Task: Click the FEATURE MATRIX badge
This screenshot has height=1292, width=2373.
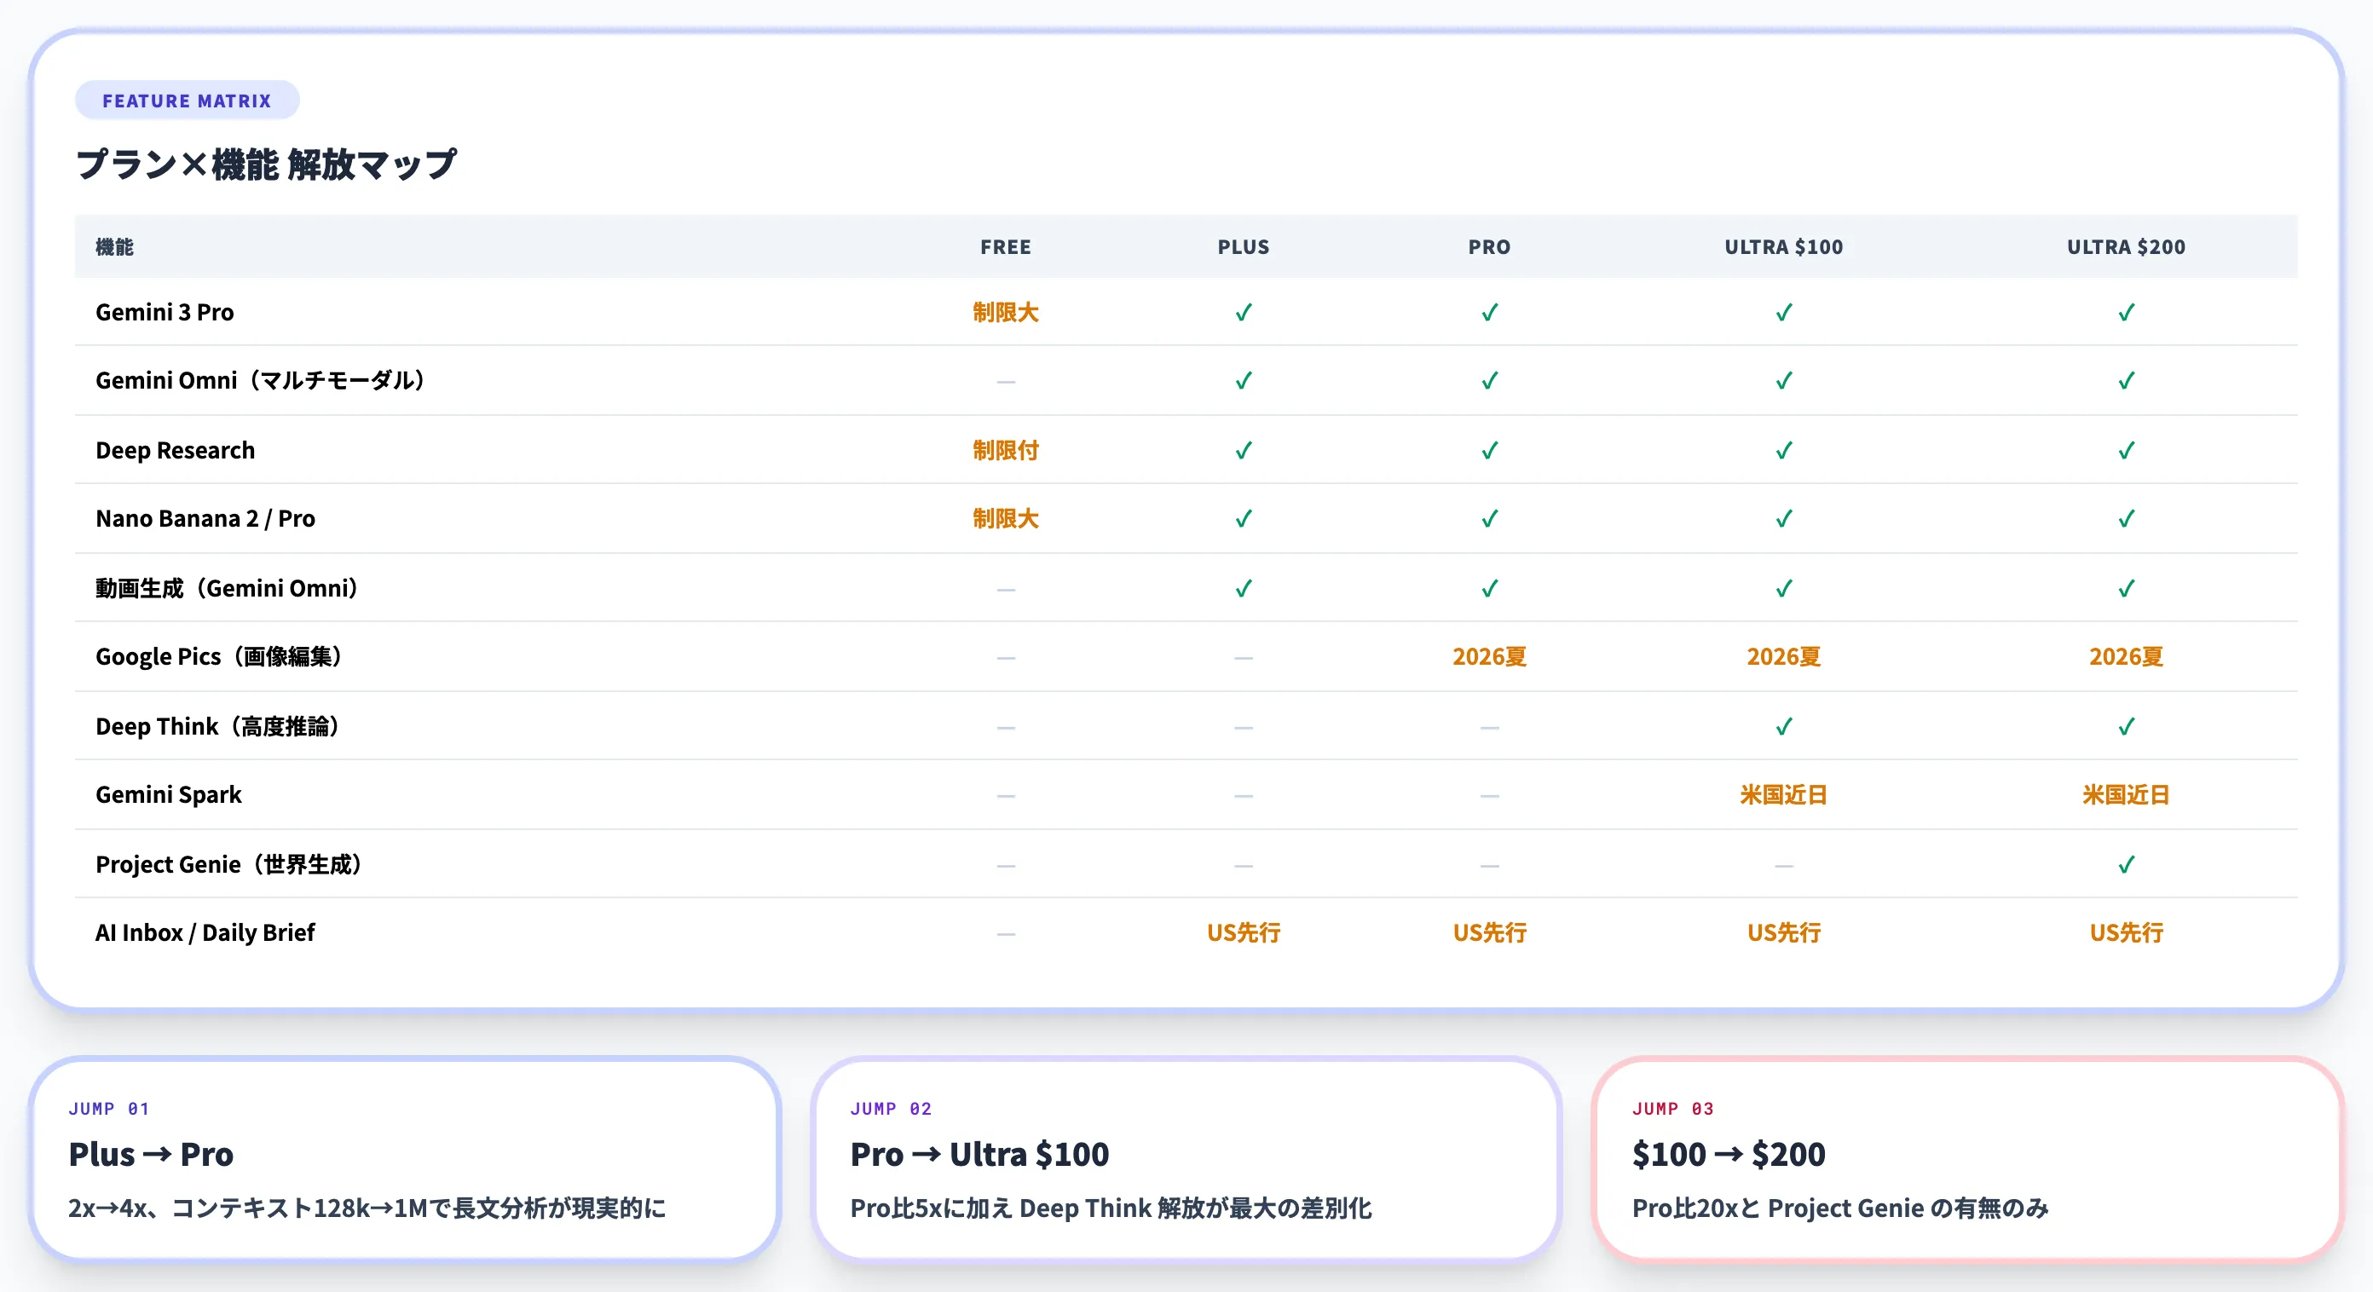Action: [x=187, y=101]
